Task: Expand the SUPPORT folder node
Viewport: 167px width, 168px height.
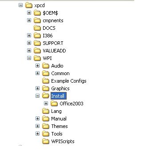Action: coord(29,43)
